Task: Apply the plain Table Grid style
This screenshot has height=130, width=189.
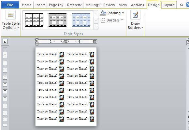Action: pos(34,20)
